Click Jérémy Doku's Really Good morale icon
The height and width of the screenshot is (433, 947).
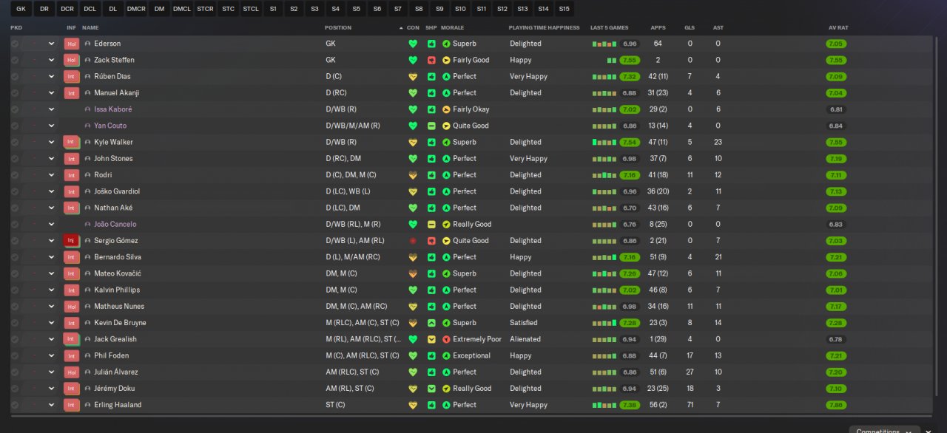(446, 388)
